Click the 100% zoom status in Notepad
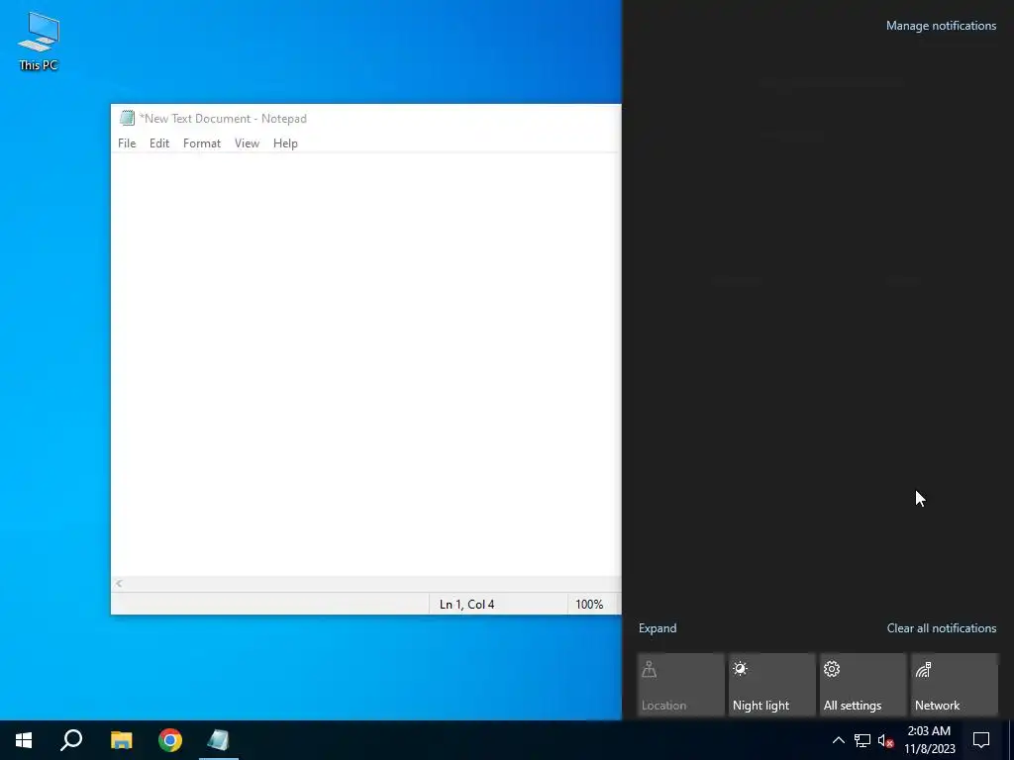The height and width of the screenshot is (760, 1014). (589, 605)
